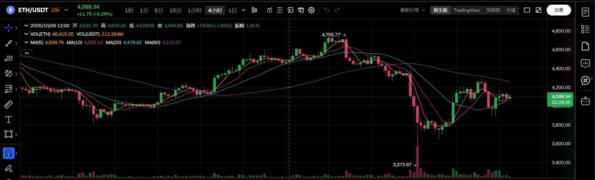Click the candlestick chart type icon

[x=254, y=10]
